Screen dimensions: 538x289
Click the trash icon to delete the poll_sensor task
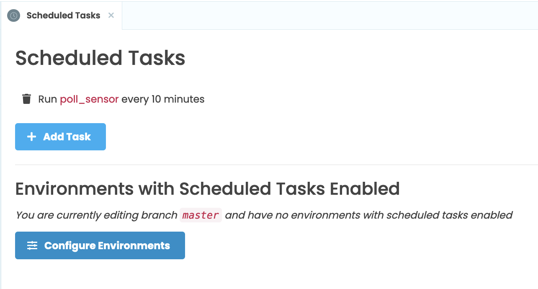point(26,99)
